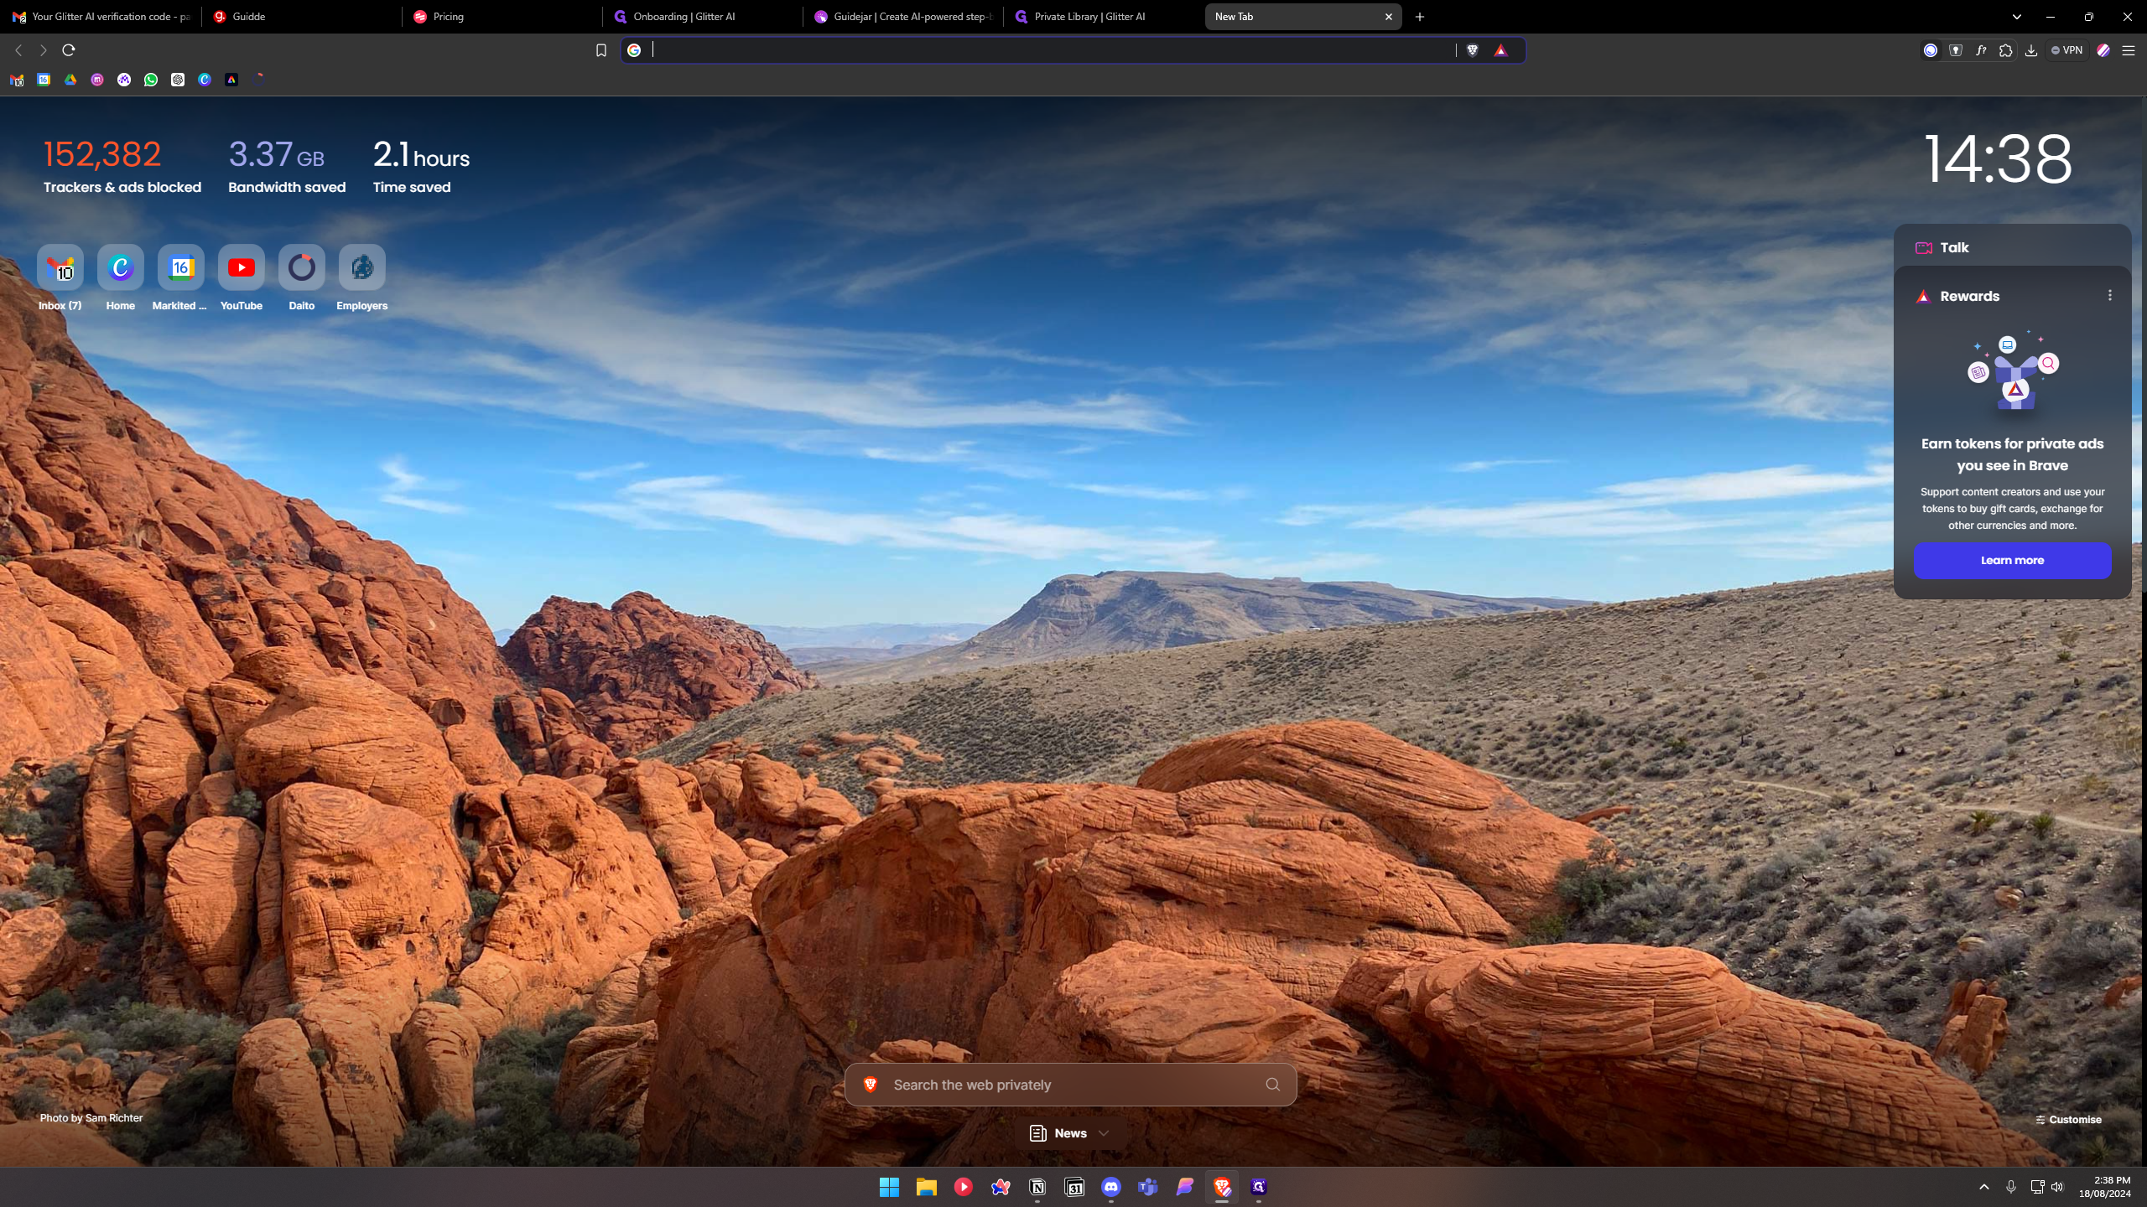Click the bookmark this tab icon
Screen dimensions: 2147x1207
(x=600, y=50)
